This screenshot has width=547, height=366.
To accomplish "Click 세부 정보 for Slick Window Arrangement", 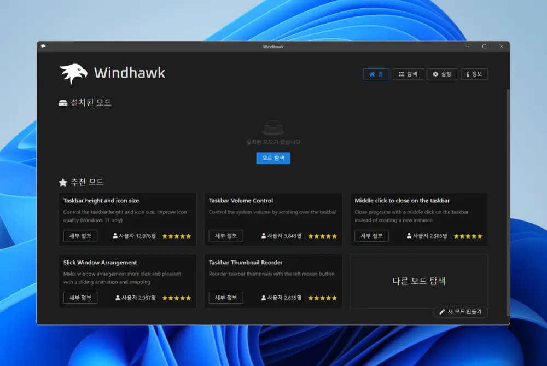I will [80, 298].
